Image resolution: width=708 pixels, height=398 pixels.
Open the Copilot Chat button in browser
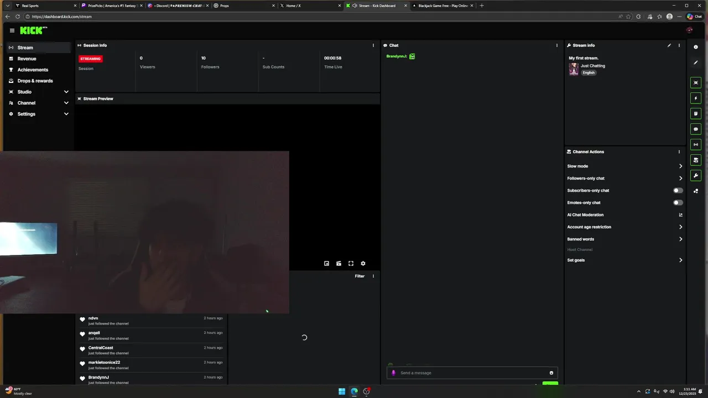click(x=694, y=17)
